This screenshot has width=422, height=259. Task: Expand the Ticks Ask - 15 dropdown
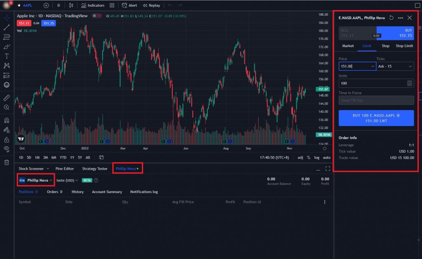[x=395, y=66]
